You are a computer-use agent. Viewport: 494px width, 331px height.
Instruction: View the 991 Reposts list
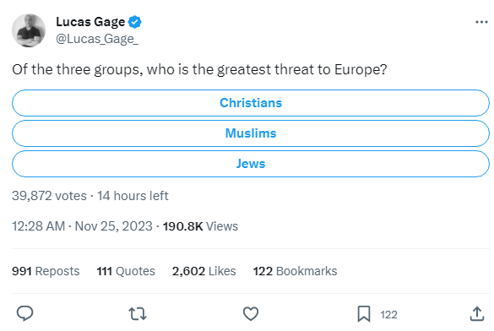[46, 271]
